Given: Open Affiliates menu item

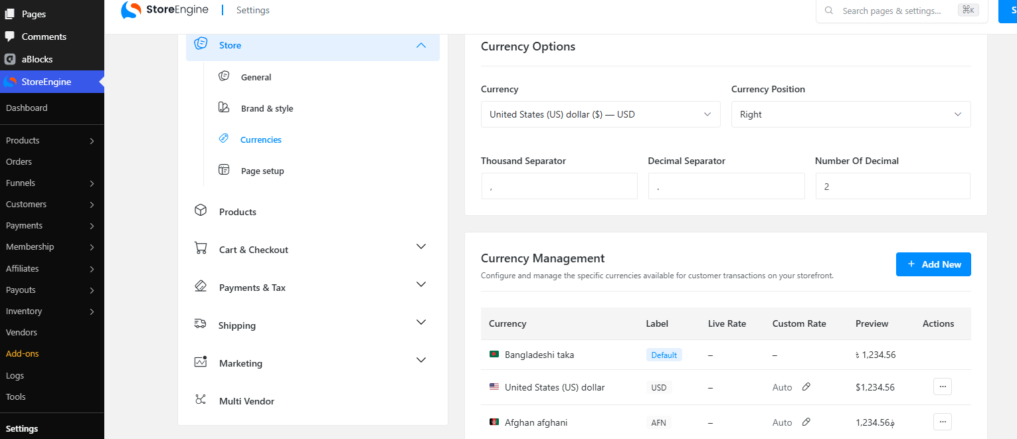Looking at the screenshot, I should 23,268.
